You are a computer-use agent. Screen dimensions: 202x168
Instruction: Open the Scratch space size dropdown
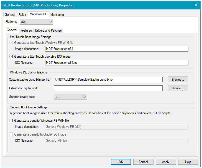point(70,97)
